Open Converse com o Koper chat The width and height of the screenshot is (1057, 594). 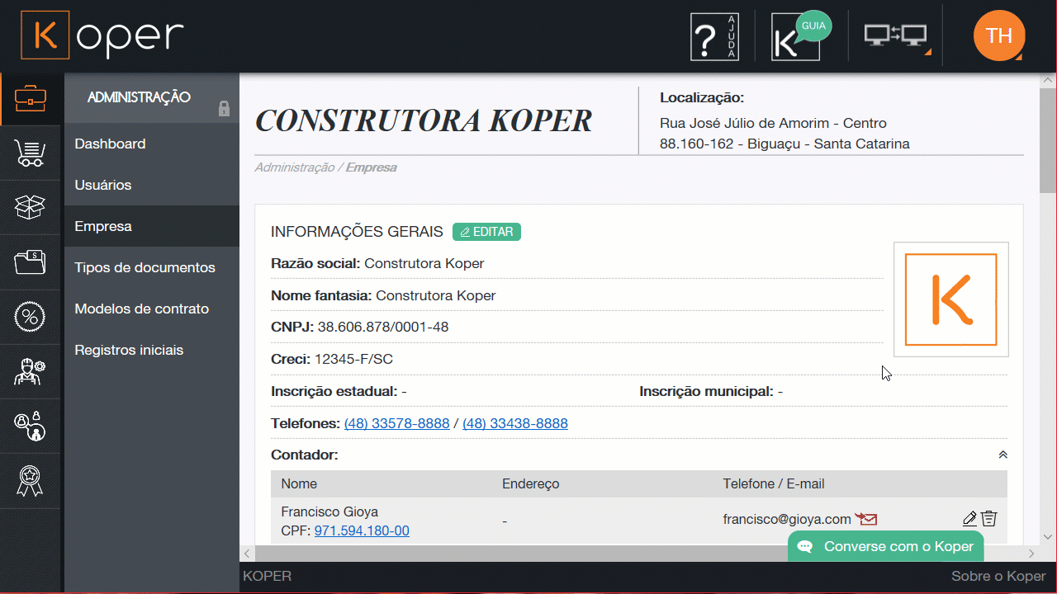[886, 546]
